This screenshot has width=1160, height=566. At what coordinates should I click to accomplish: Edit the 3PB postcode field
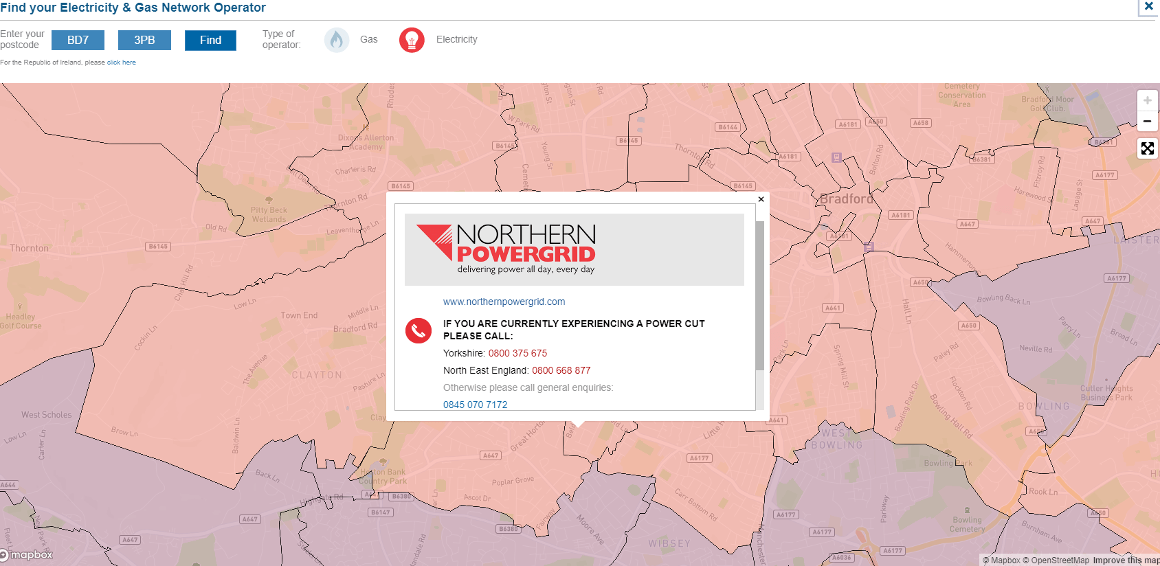tap(144, 40)
